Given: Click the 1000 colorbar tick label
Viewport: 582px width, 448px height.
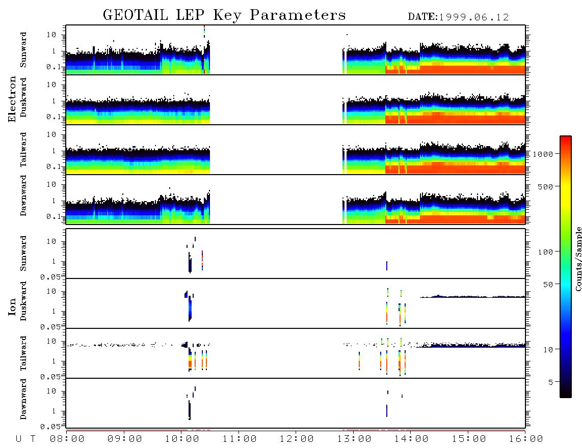Looking at the screenshot, I should point(543,154).
